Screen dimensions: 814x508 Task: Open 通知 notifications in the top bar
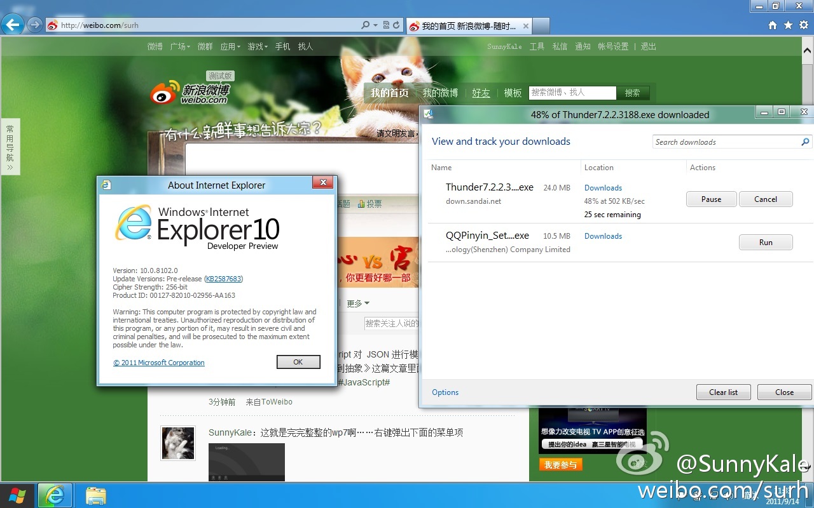(x=583, y=46)
